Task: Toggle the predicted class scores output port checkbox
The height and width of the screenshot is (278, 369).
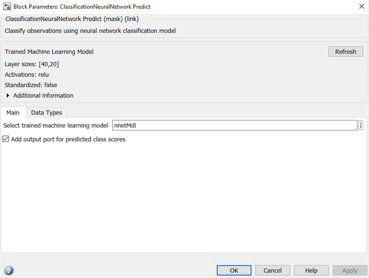Action: coord(6,139)
